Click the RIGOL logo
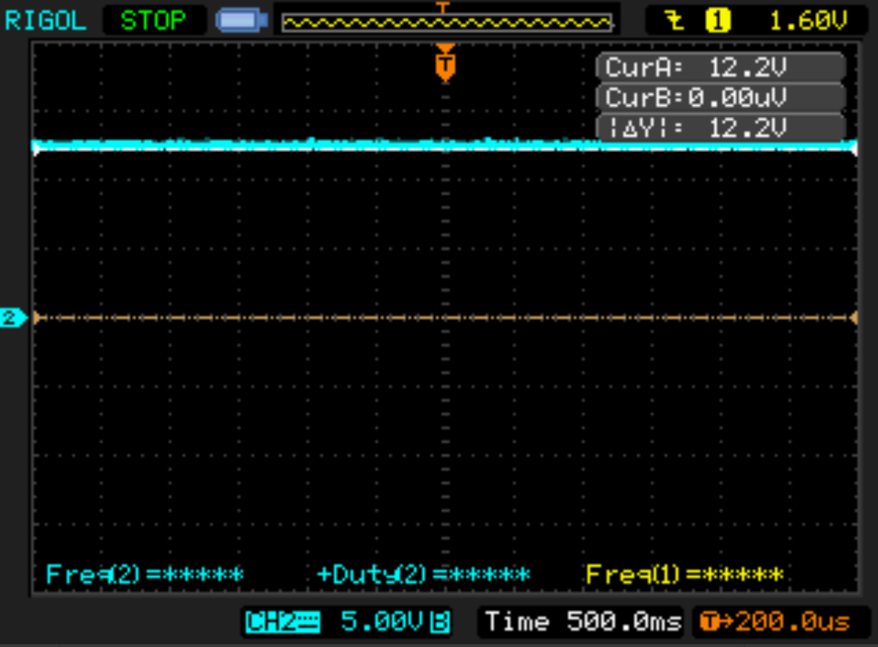The image size is (878, 647). [x=46, y=21]
